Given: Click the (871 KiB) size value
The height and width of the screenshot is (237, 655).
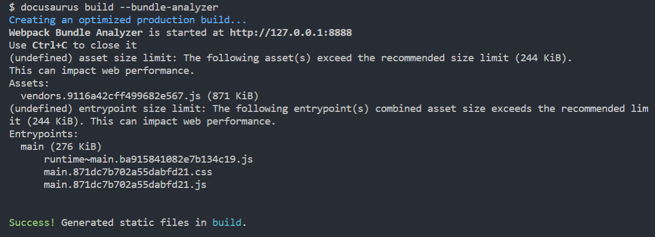Looking at the screenshot, I should tap(233, 96).
